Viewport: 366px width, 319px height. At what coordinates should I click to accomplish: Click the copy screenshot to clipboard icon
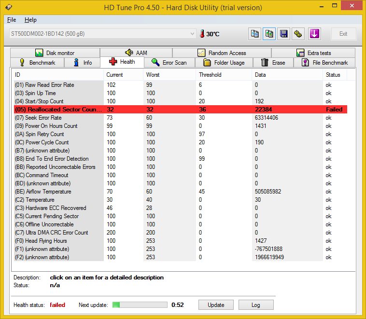269,34
